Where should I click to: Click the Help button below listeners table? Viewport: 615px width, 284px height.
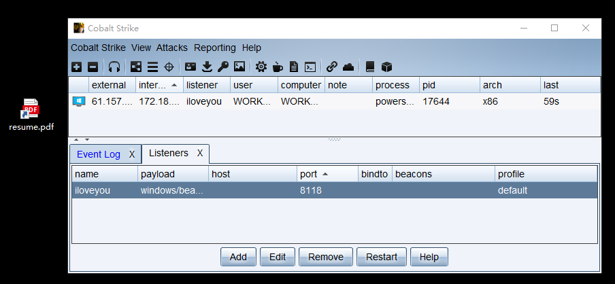(429, 257)
